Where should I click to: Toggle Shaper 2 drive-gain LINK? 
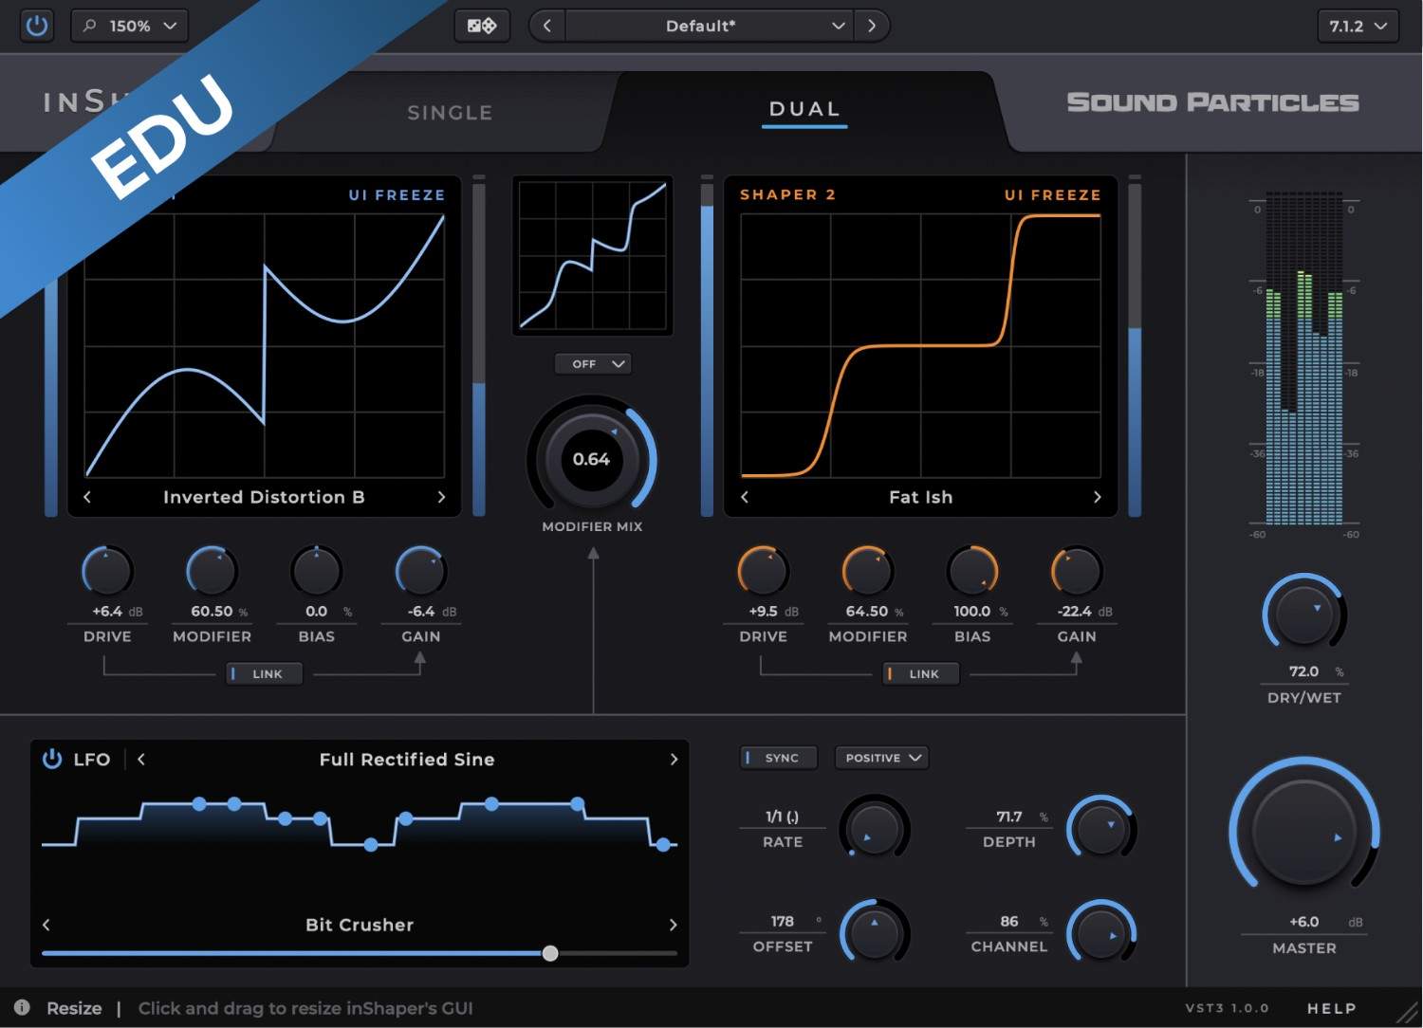click(x=921, y=673)
